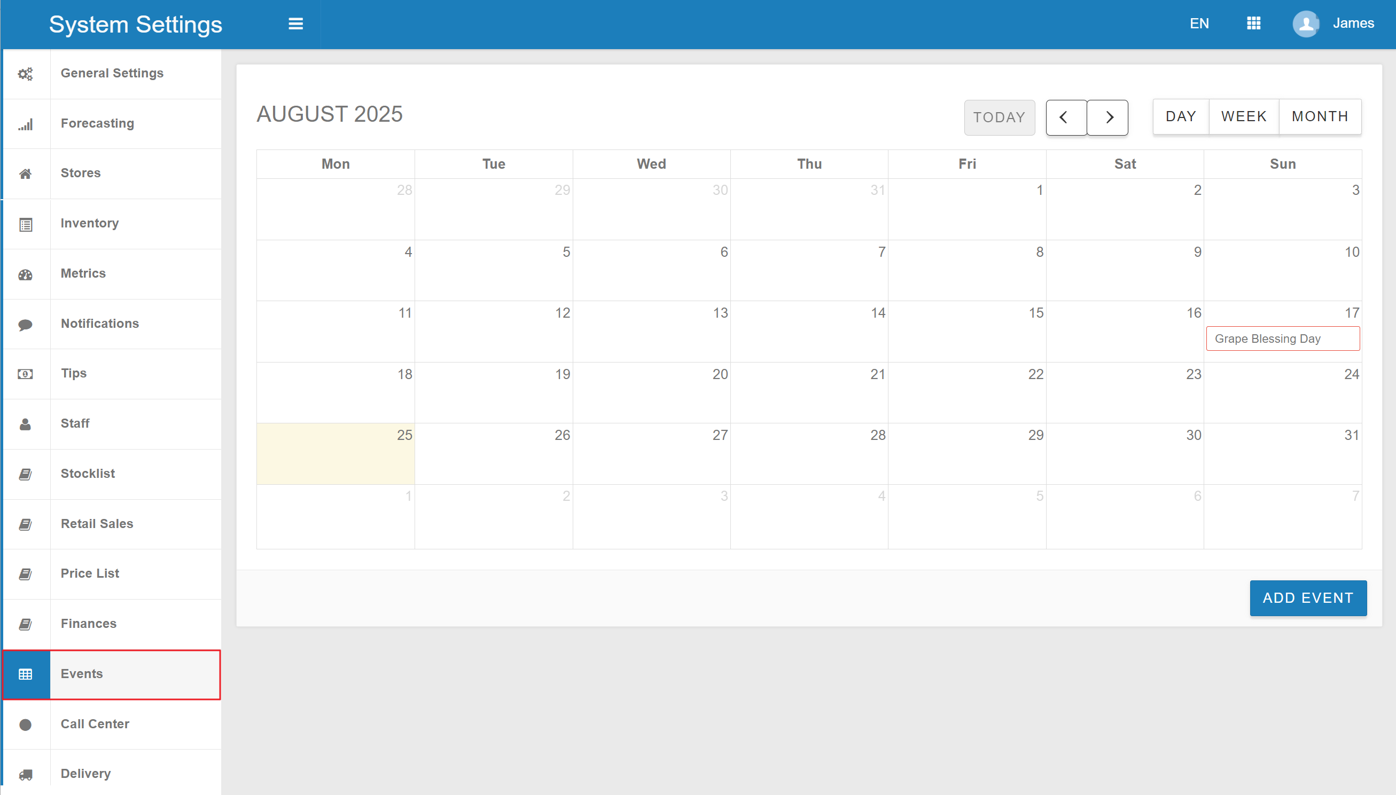
Task: Open the EN language selector
Action: click(x=1199, y=23)
